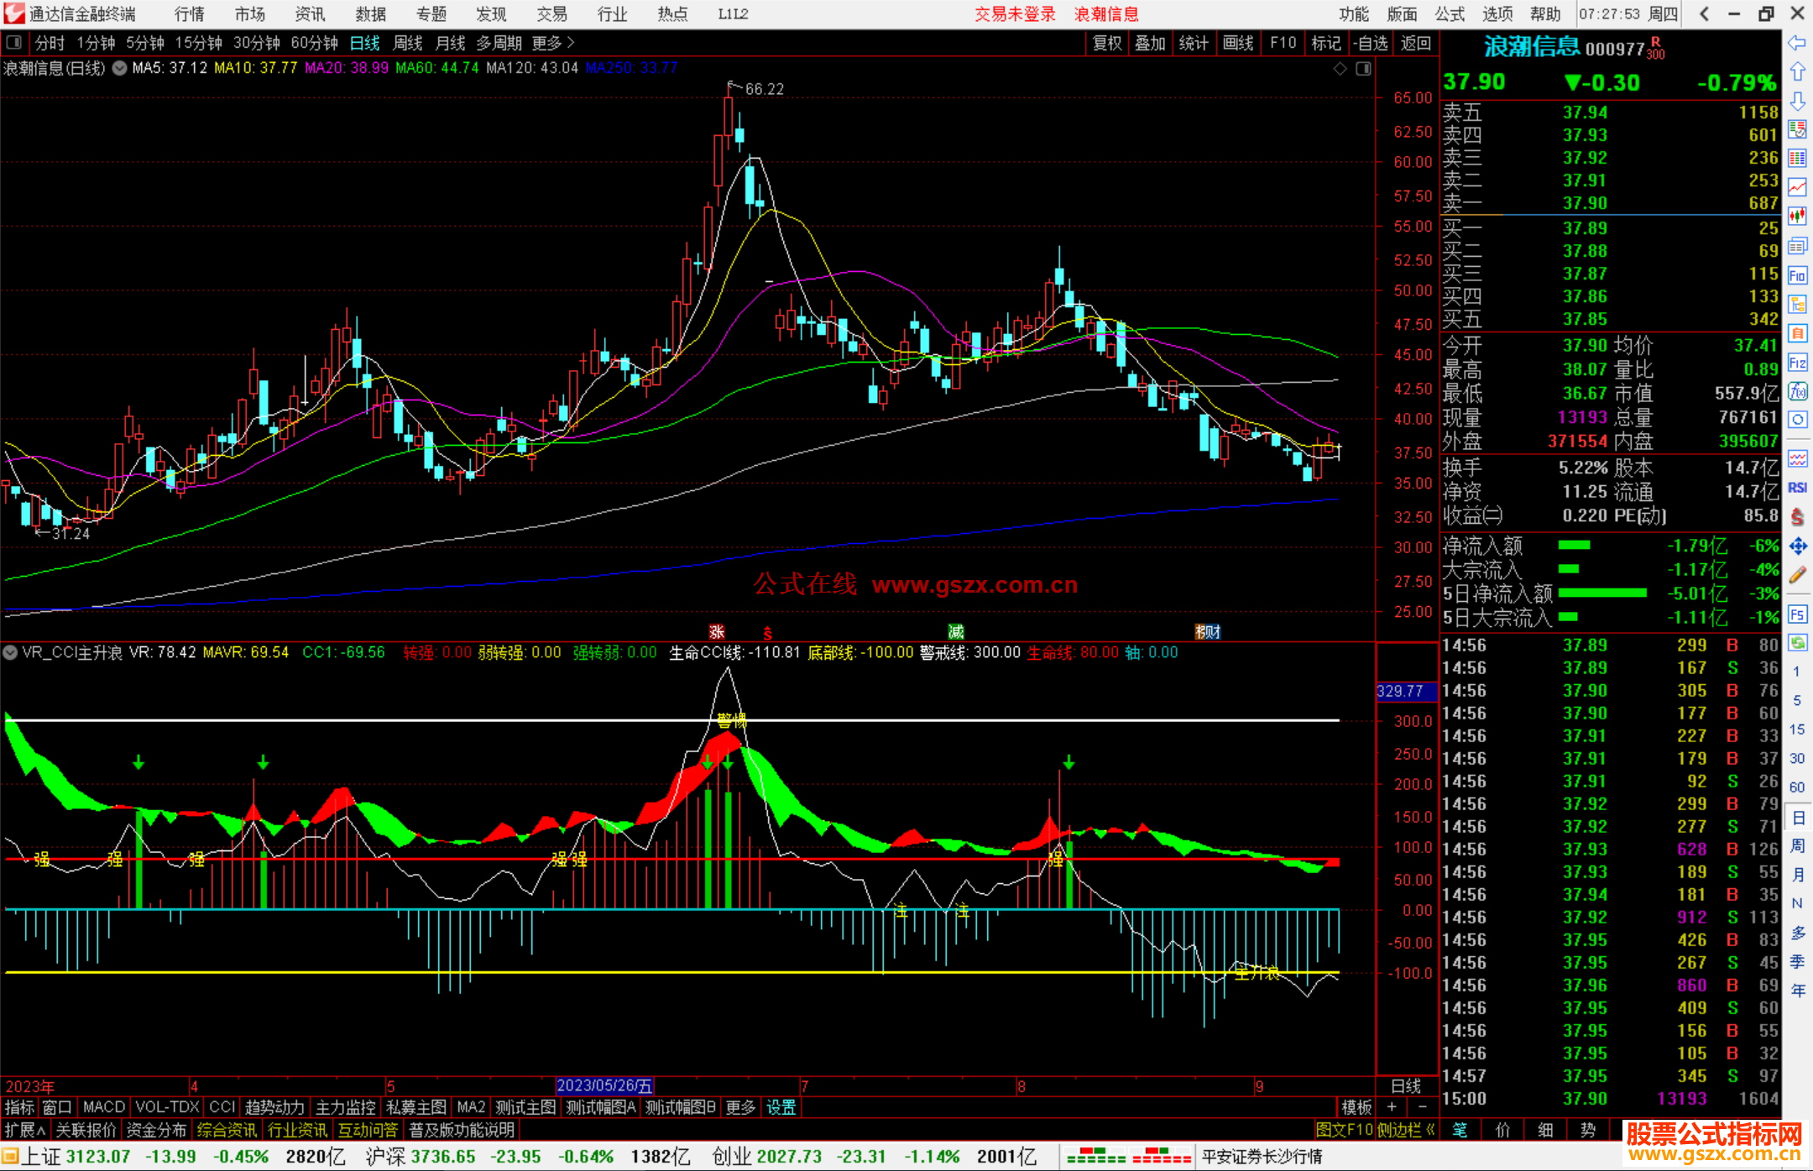Click the back arrow in right sidebar

pyautogui.click(x=1797, y=42)
